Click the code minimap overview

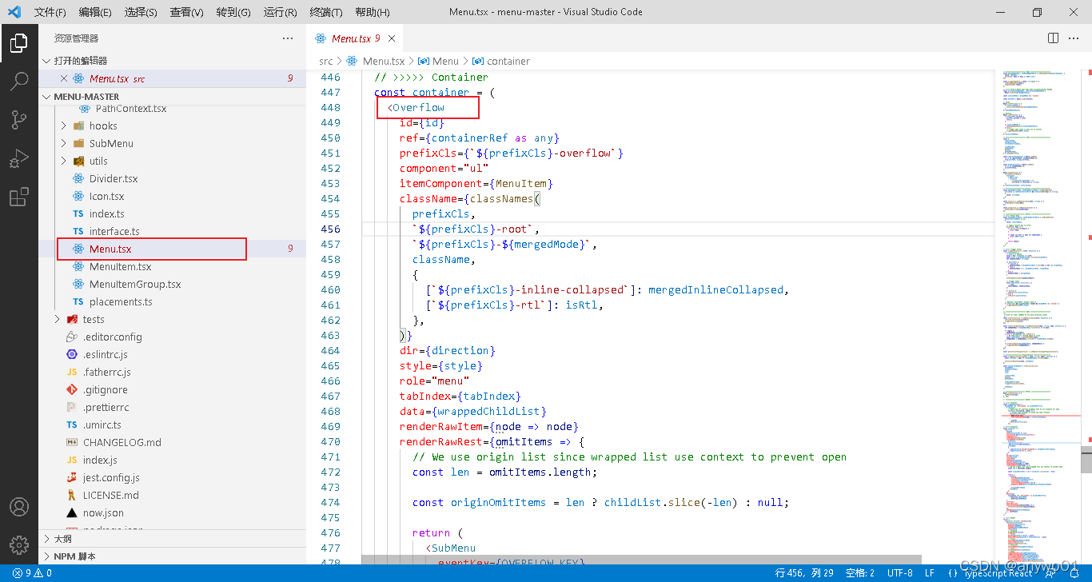1039,317
